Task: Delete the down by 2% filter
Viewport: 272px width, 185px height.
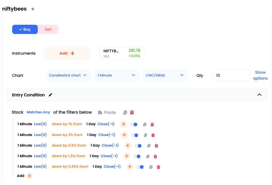Action: [153, 135]
